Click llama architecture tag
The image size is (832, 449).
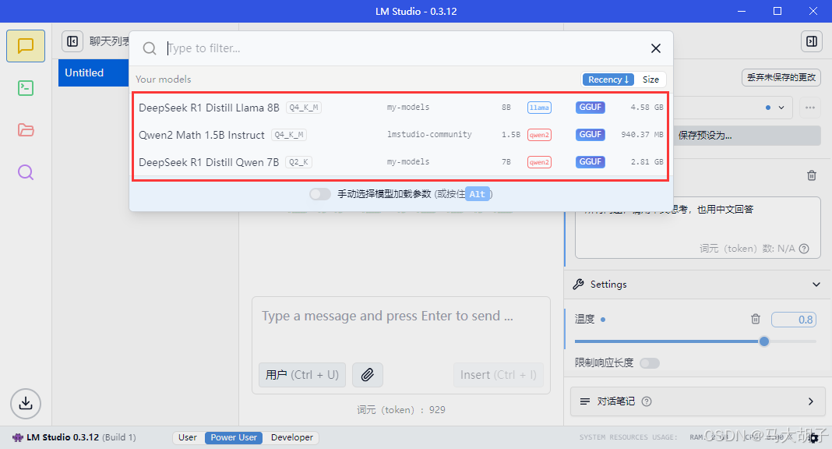539,108
